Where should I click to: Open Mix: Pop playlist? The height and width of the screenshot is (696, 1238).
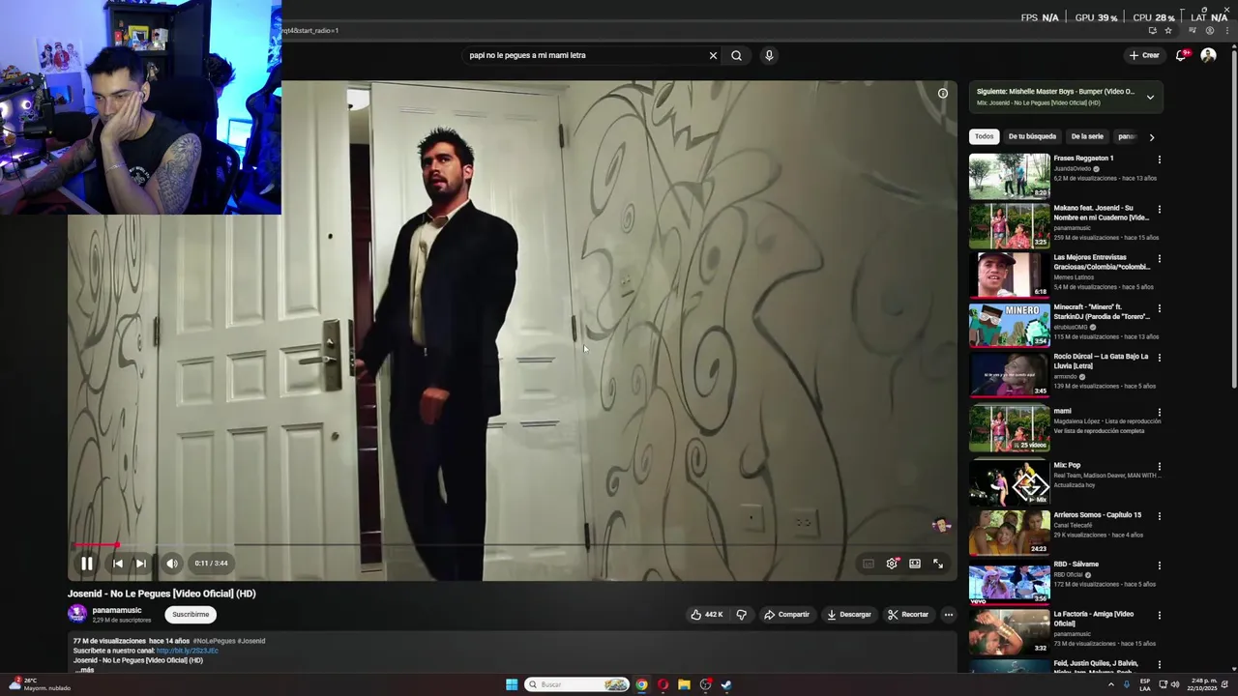click(x=1009, y=482)
